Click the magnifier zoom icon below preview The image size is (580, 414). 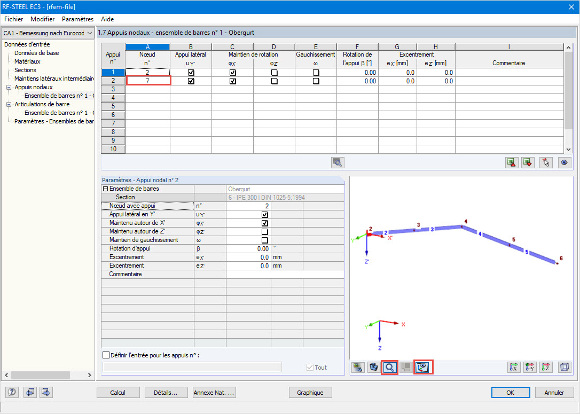click(389, 368)
